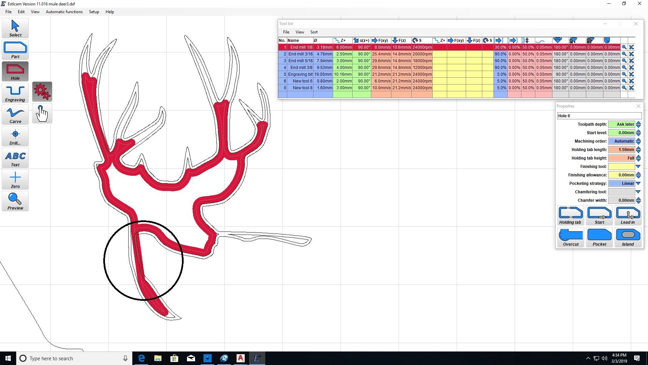Activate the Select arrow tool
Viewport: 648px width, 365px height.
[15, 28]
